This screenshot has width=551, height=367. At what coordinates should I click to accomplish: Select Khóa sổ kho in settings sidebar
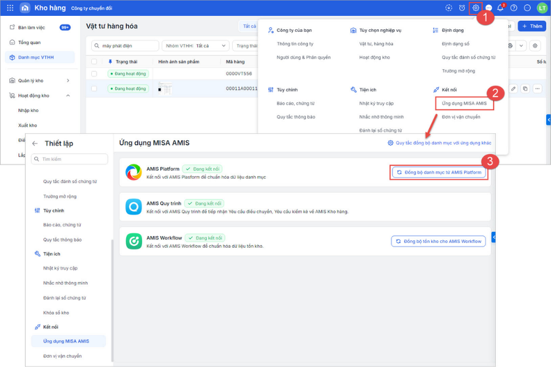(56, 313)
